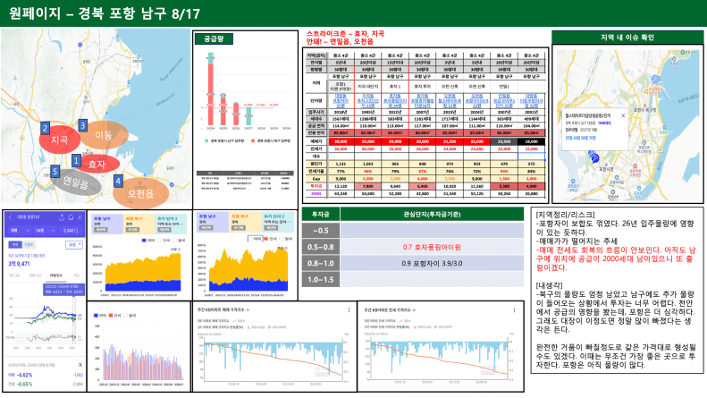The height and width of the screenshot is (398, 707).
Task: Select the 추가 단지 2 tab in the right chart
Action: click(278, 221)
